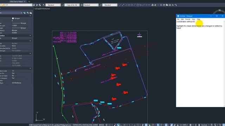Open the annotation scale 1:1/100% dropdown
The width and height of the screenshot is (225, 126).
coord(184,125)
